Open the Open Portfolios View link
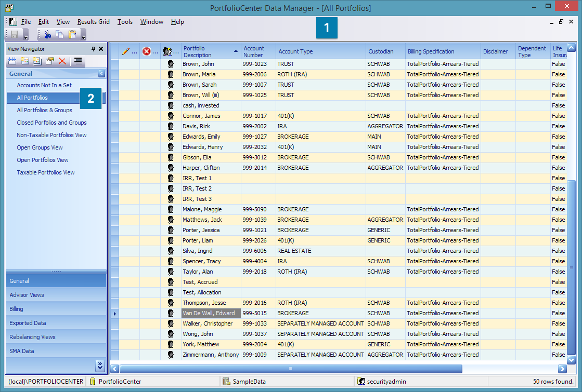The width and height of the screenshot is (582, 392). (43, 160)
